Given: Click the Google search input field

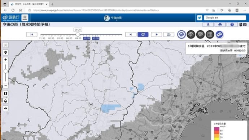Looking at the screenshot, I should (x=225, y=18).
